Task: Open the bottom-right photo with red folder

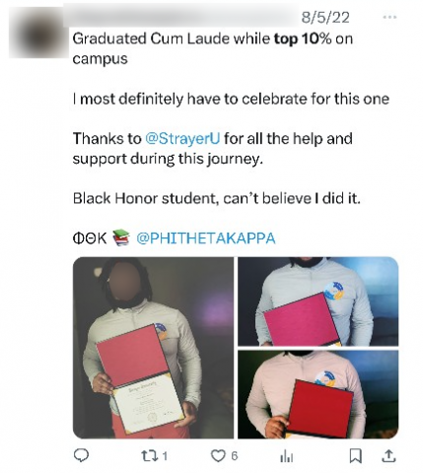Action: tap(318, 394)
